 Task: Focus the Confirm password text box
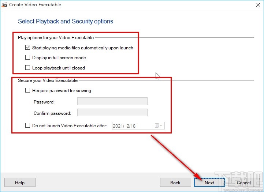tap(112, 113)
